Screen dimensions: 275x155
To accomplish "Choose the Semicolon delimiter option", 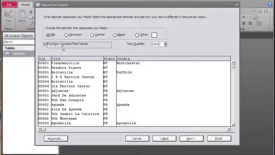I will pos(66,35).
